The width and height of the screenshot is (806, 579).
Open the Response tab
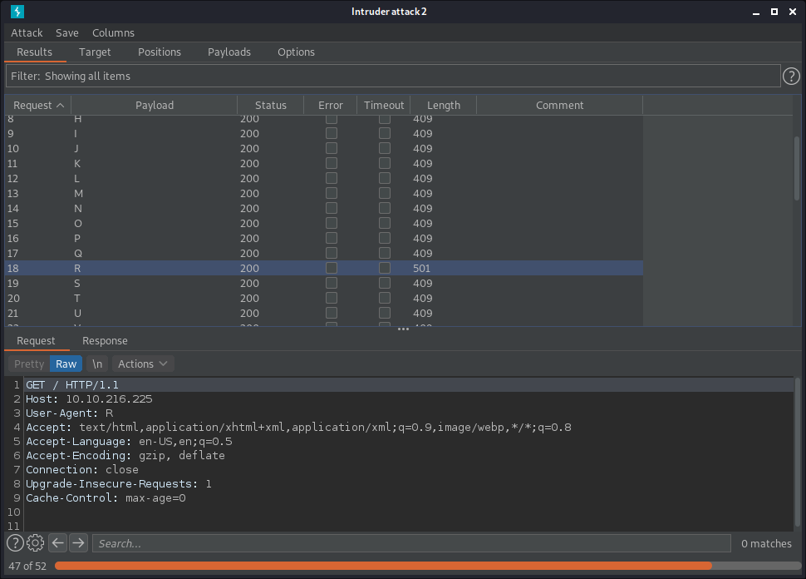point(105,340)
